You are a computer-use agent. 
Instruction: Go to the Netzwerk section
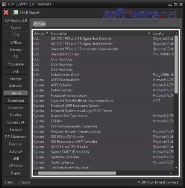click(16, 86)
